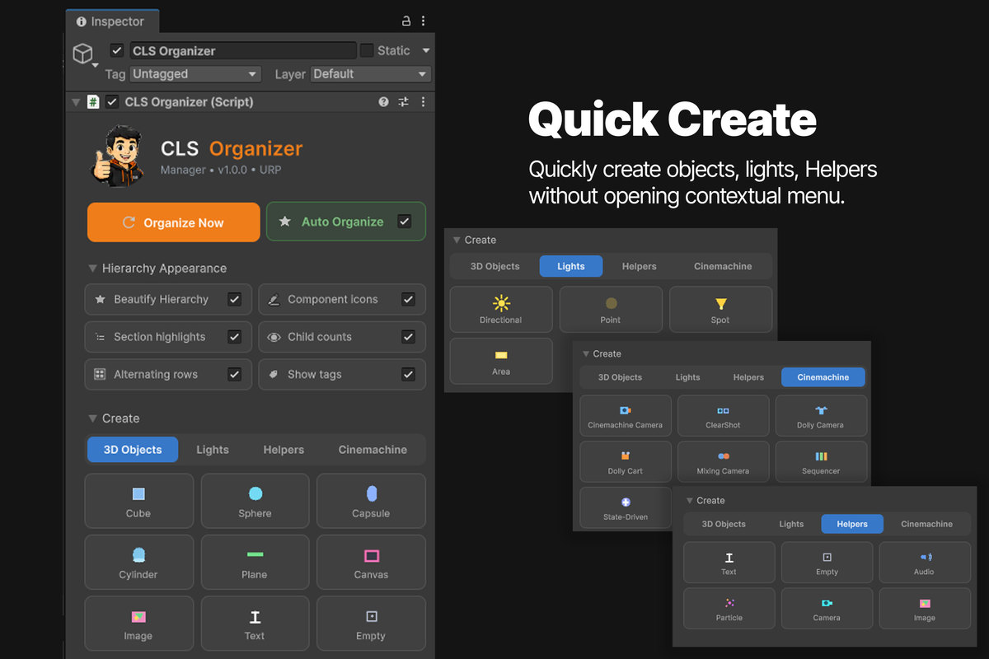Collapse the Create panel showing Lights
The width and height of the screenshot is (989, 659).
click(x=456, y=240)
